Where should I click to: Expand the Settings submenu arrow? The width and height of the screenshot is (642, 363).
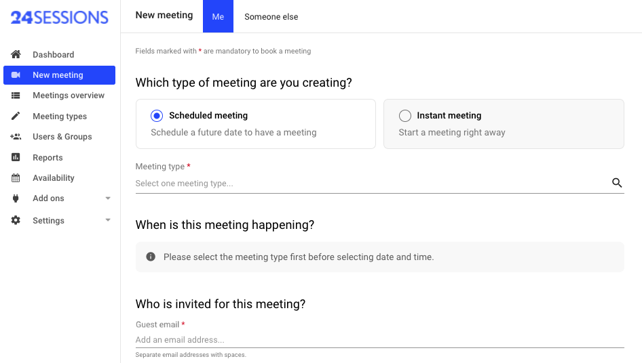click(108, 221)
